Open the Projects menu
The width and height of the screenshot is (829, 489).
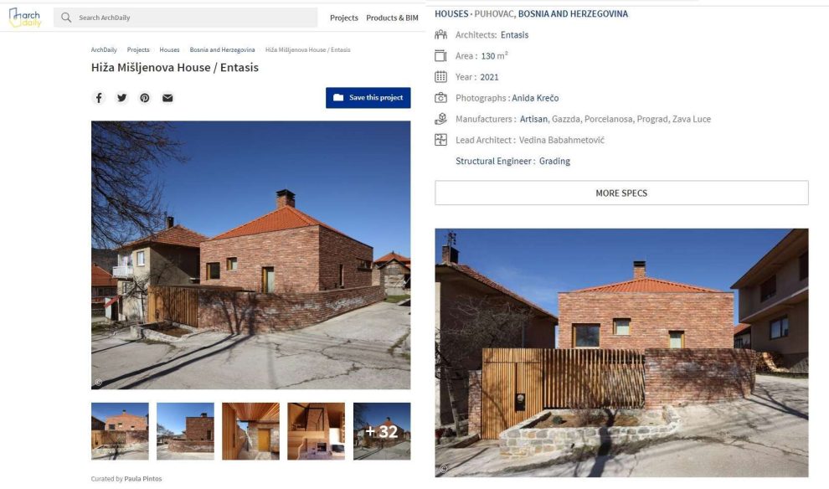tap(343, 18)
